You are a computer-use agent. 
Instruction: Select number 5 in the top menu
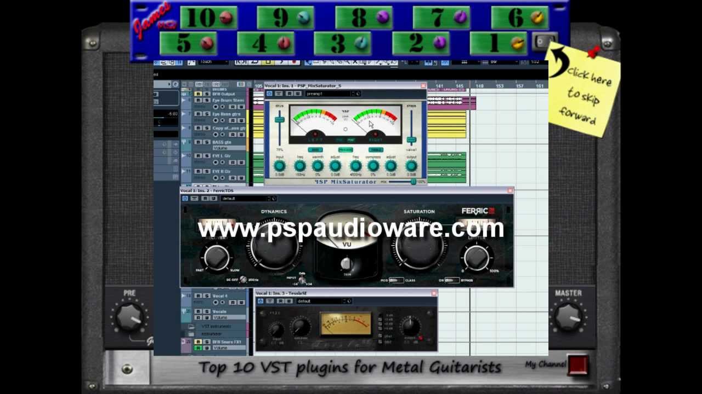pos(188,43)
